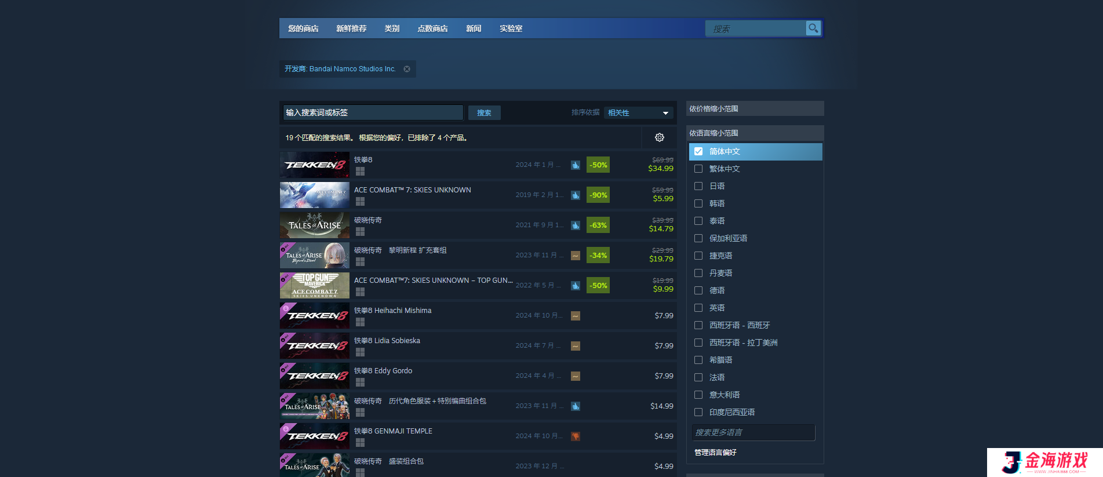Remove the Bandai Namco developer filter
1103x477 pixels.
407,69
